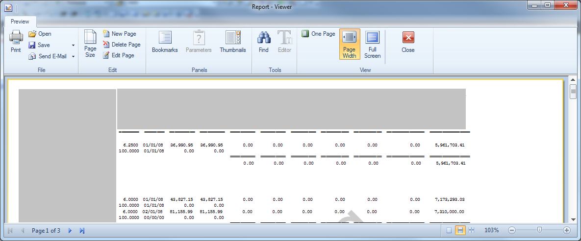Click the application icon in title bar

click(x=8, y=7)
